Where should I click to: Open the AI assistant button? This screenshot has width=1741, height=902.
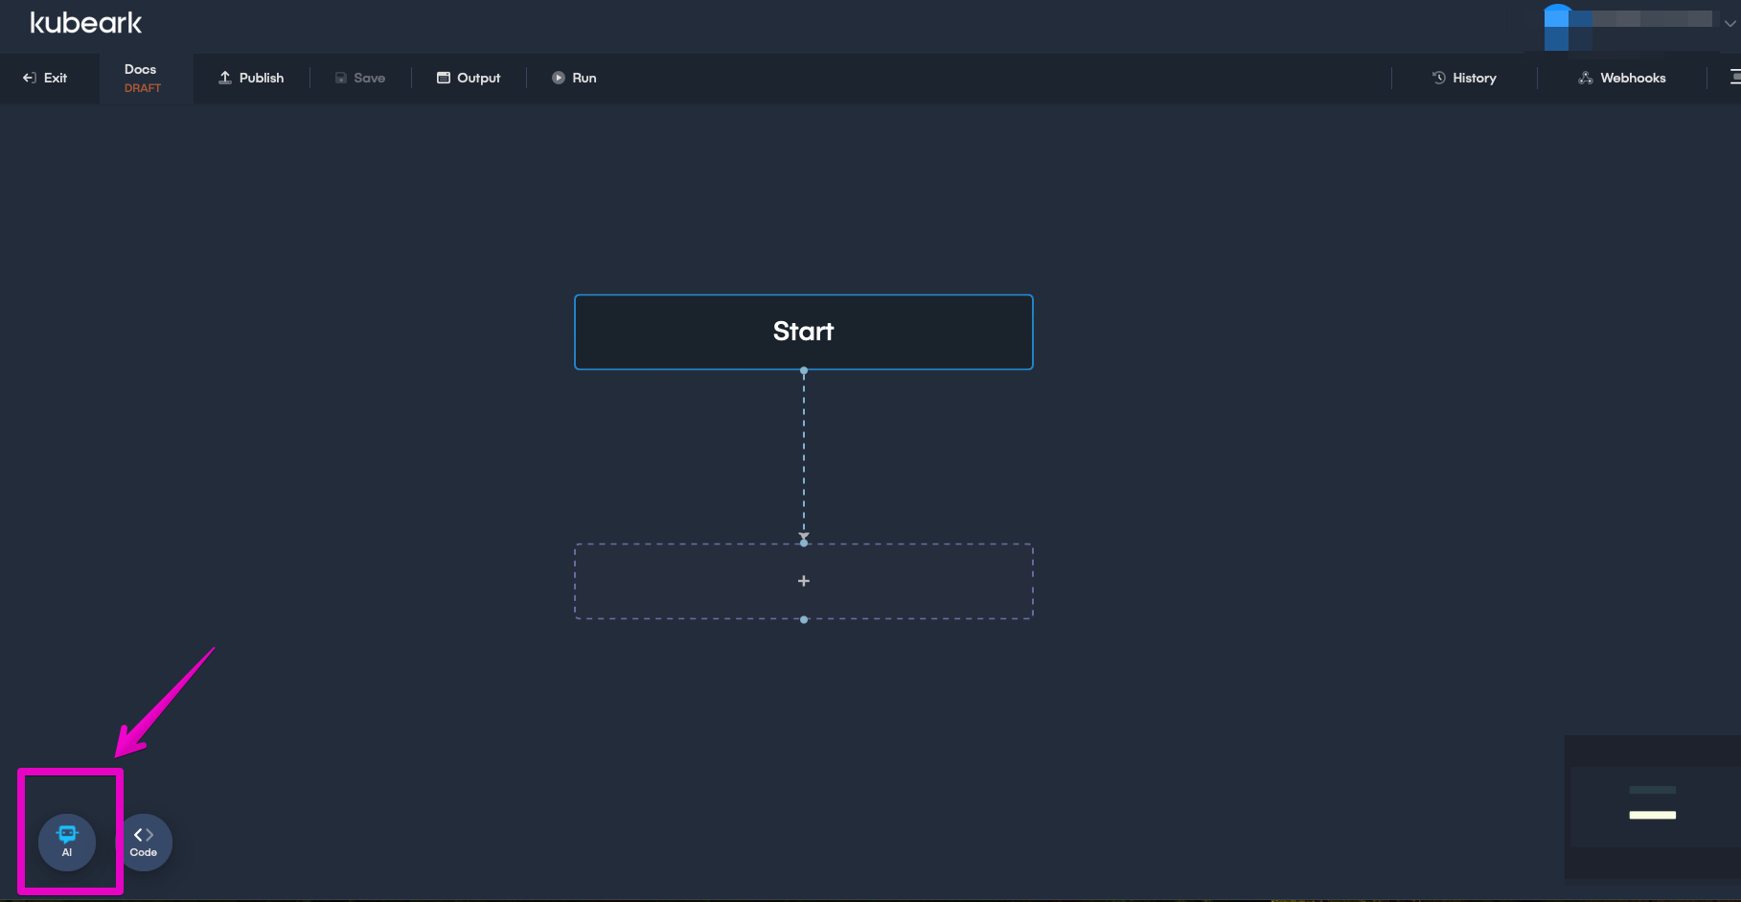[67, 842]
